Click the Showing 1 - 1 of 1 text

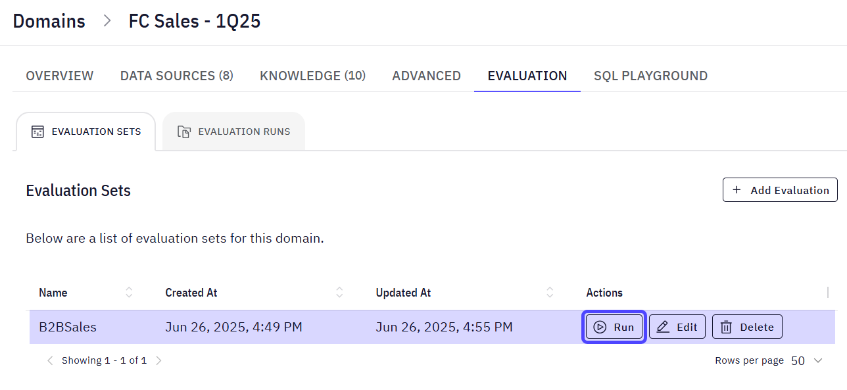(104, 360)
